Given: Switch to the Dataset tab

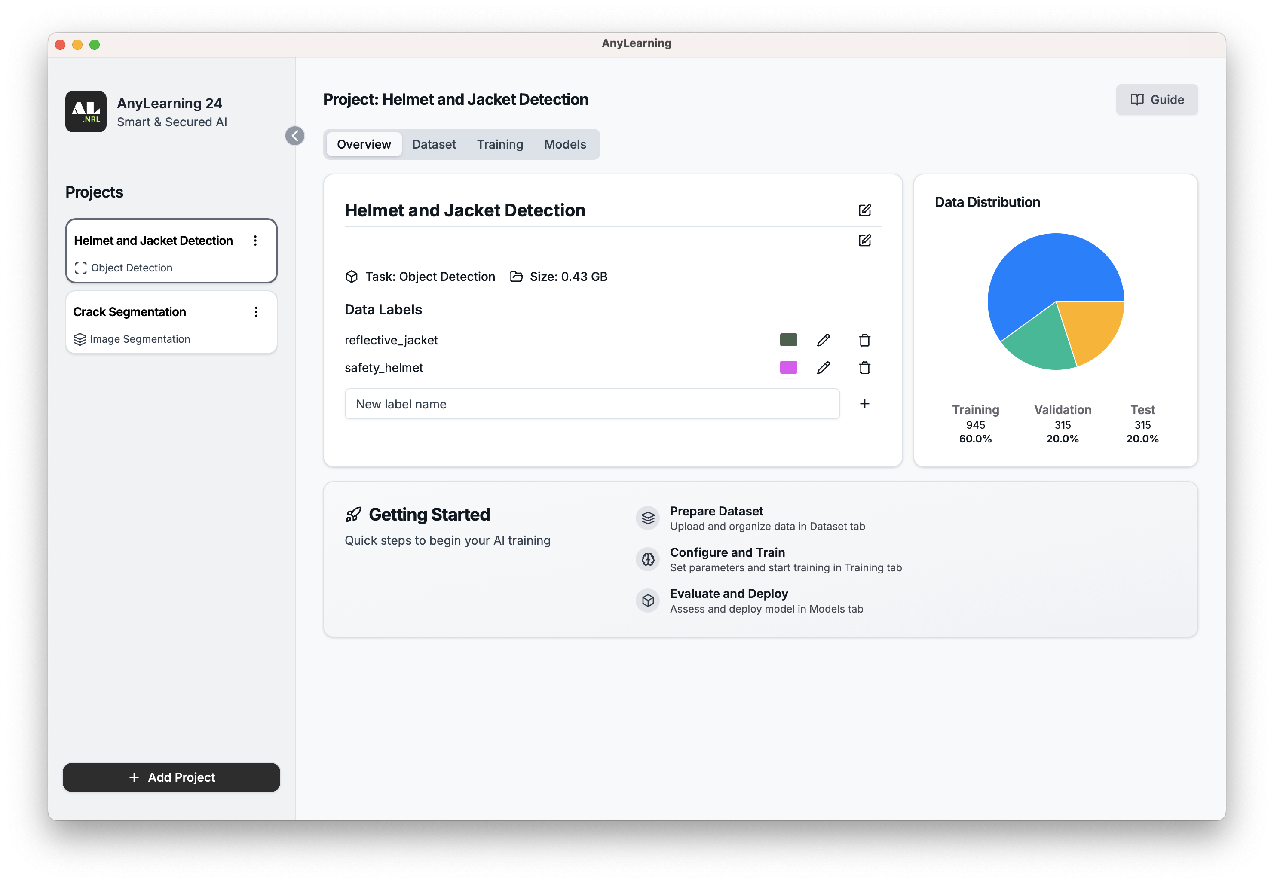Looking at the screenshot, I should point(434,144).
